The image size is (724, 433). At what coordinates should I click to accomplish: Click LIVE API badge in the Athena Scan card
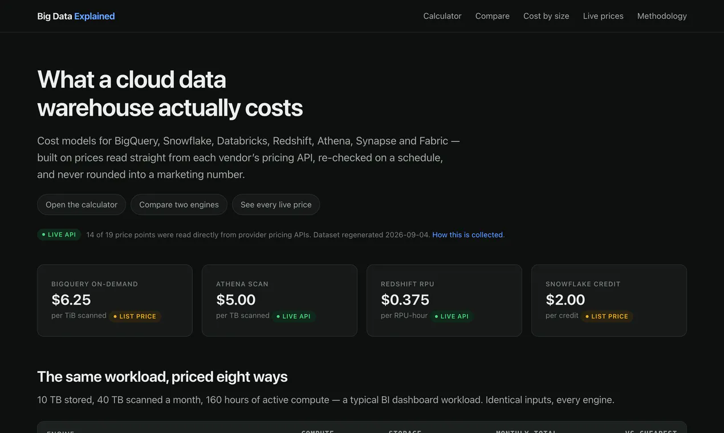click(x=294, y=316)
